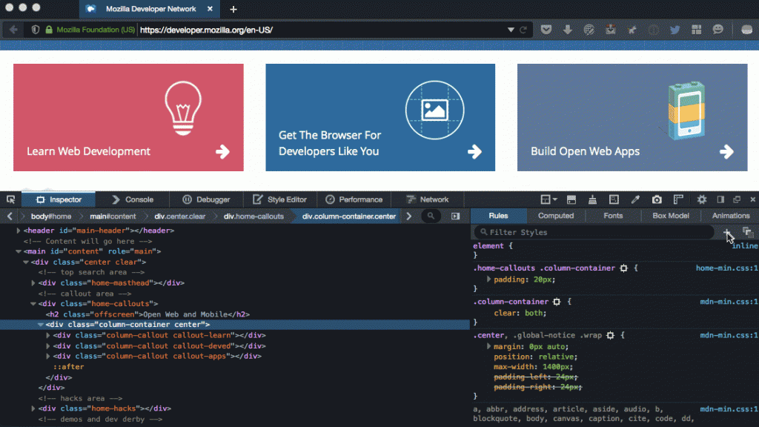Activate the element picker icon
This screenshot has height=427, width=759.
point(10,199)
